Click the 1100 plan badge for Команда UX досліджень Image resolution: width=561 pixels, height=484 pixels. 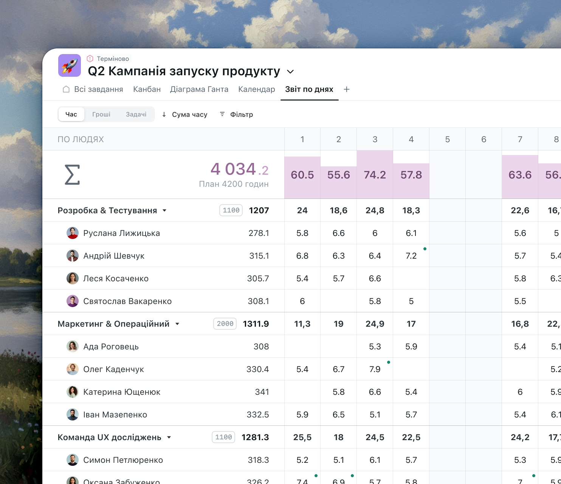(x=223, y=437)
